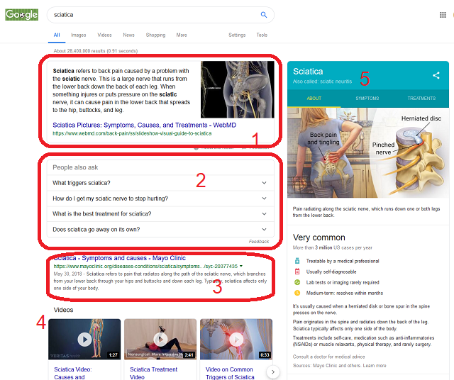Open the Symptoms tab in knowledge panel
The image size is (454, 380).
coord(367,99)
